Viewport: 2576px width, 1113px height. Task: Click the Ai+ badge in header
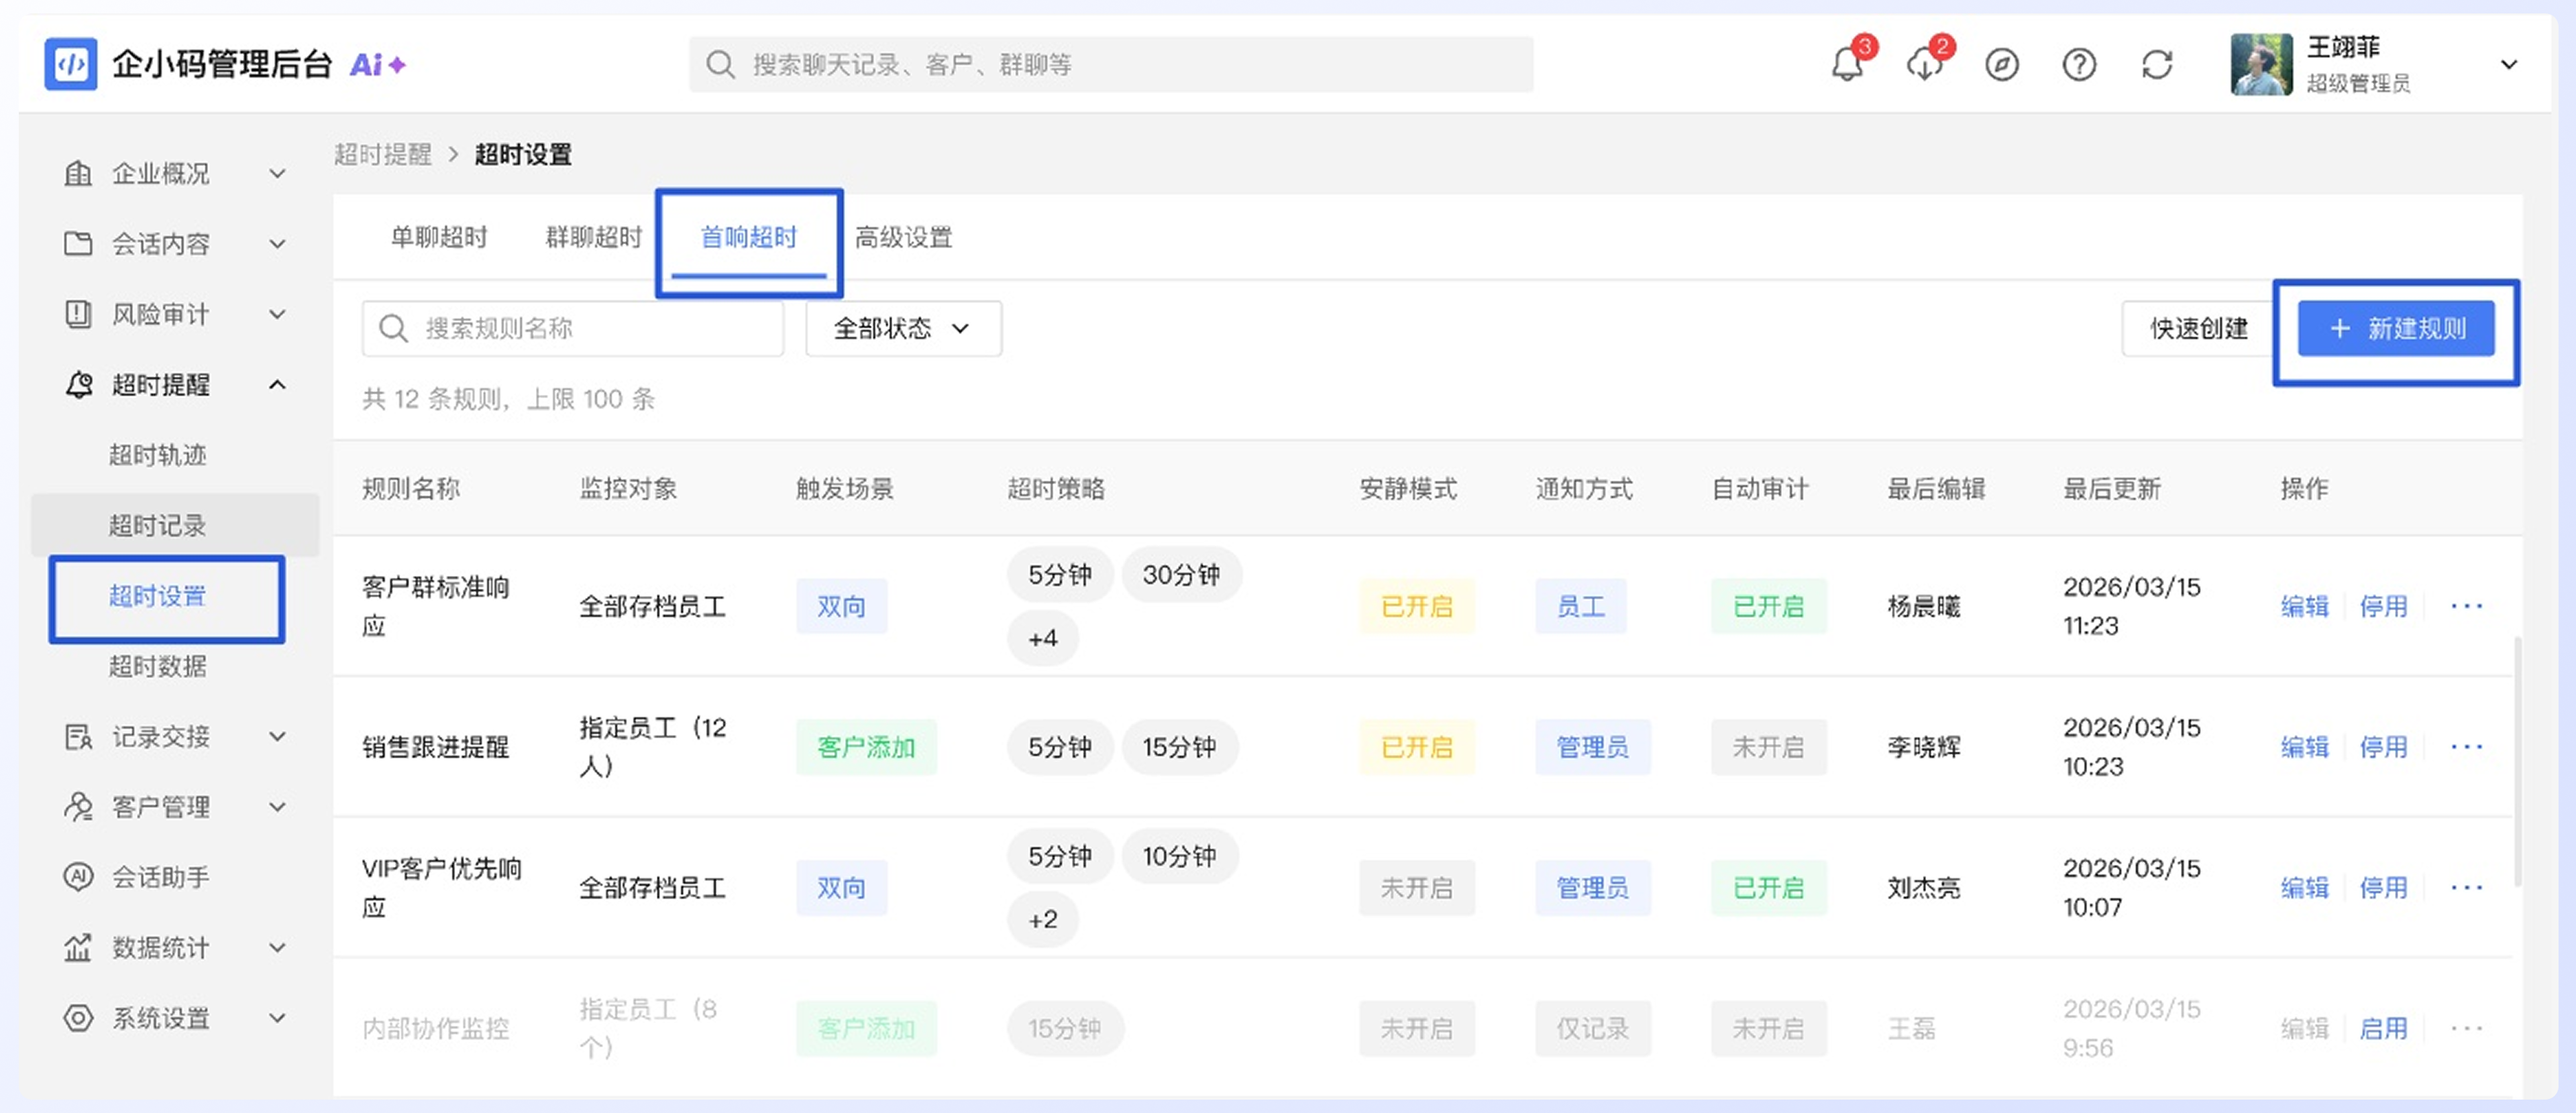point(377,65)
